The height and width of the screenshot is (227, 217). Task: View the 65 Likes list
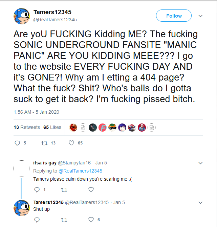tap(52, 127)
